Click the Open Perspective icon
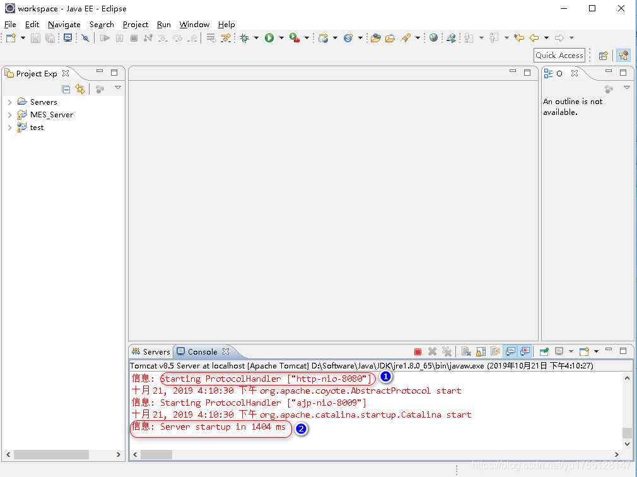Image resolution: width=637 pixels, height=477 pixels. pyautogui.click(x=603, y=56)
